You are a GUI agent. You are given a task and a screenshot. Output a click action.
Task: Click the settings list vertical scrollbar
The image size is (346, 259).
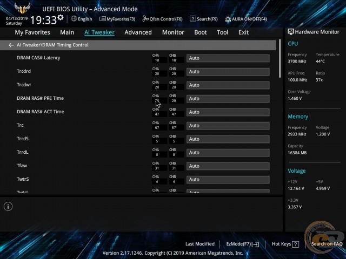(280, 58)
